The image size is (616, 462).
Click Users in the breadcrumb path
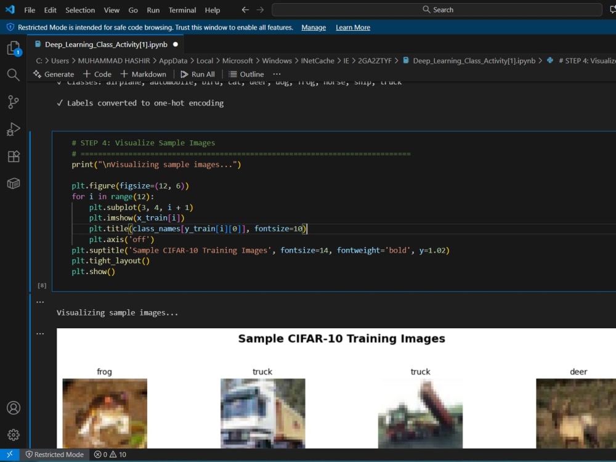coord(60,61)
